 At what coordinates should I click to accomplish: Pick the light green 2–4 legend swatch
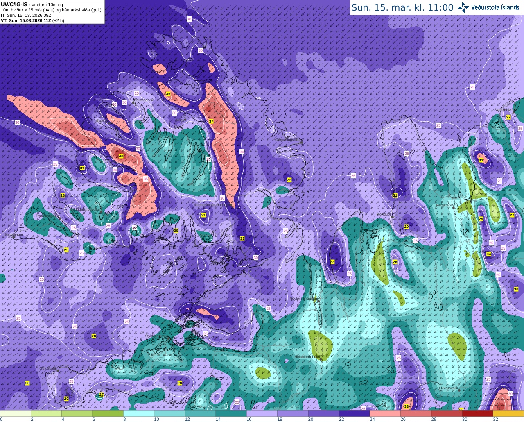[x=46, y=413]
